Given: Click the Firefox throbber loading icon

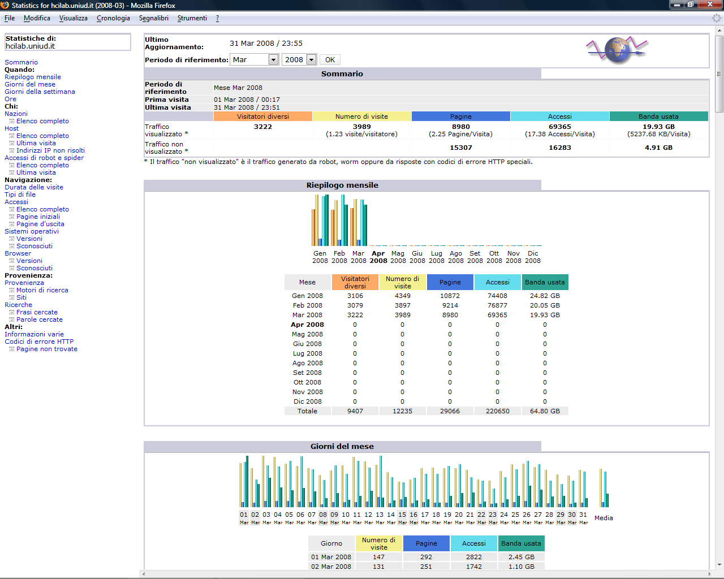Looking at the screenshot, I should click(x=717, y=18).
